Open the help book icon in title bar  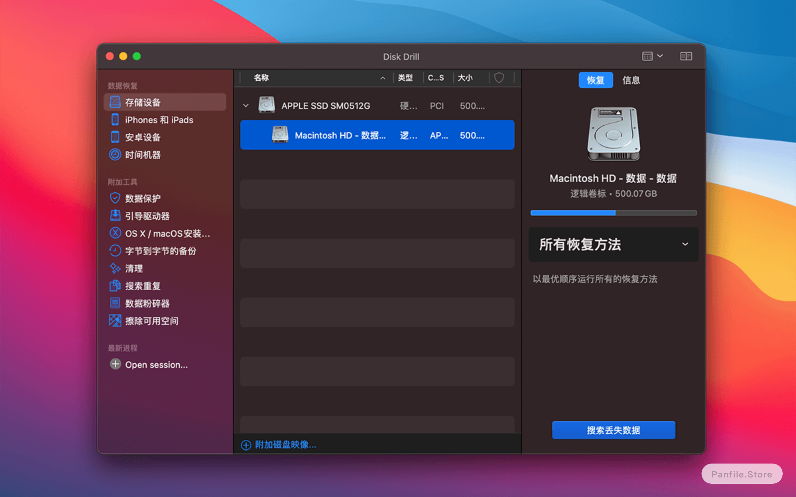pos(686,56)
